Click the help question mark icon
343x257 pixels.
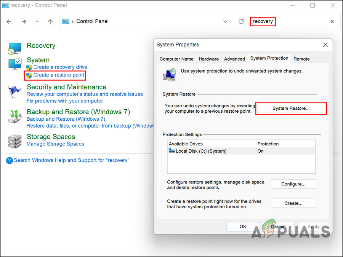tap(10, 161)
